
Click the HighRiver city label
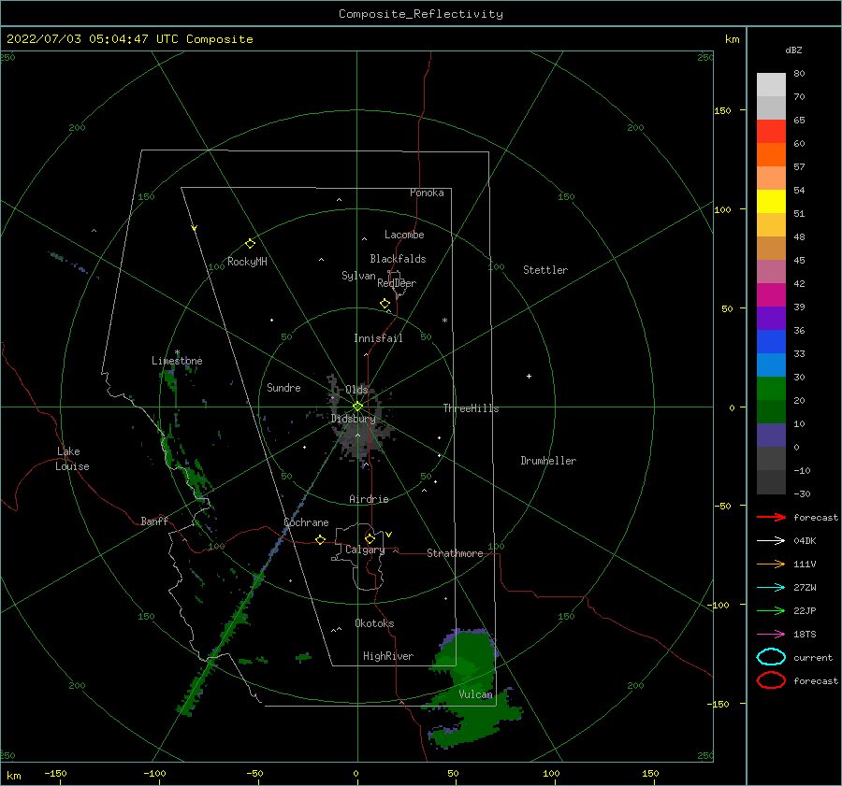coord(388,656)
